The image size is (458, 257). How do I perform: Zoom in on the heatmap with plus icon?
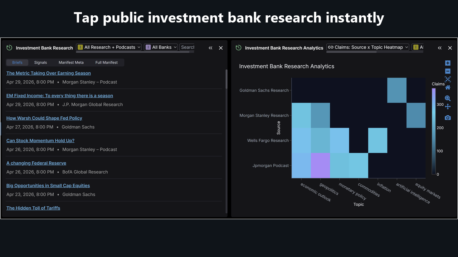[x=448, y=63]
